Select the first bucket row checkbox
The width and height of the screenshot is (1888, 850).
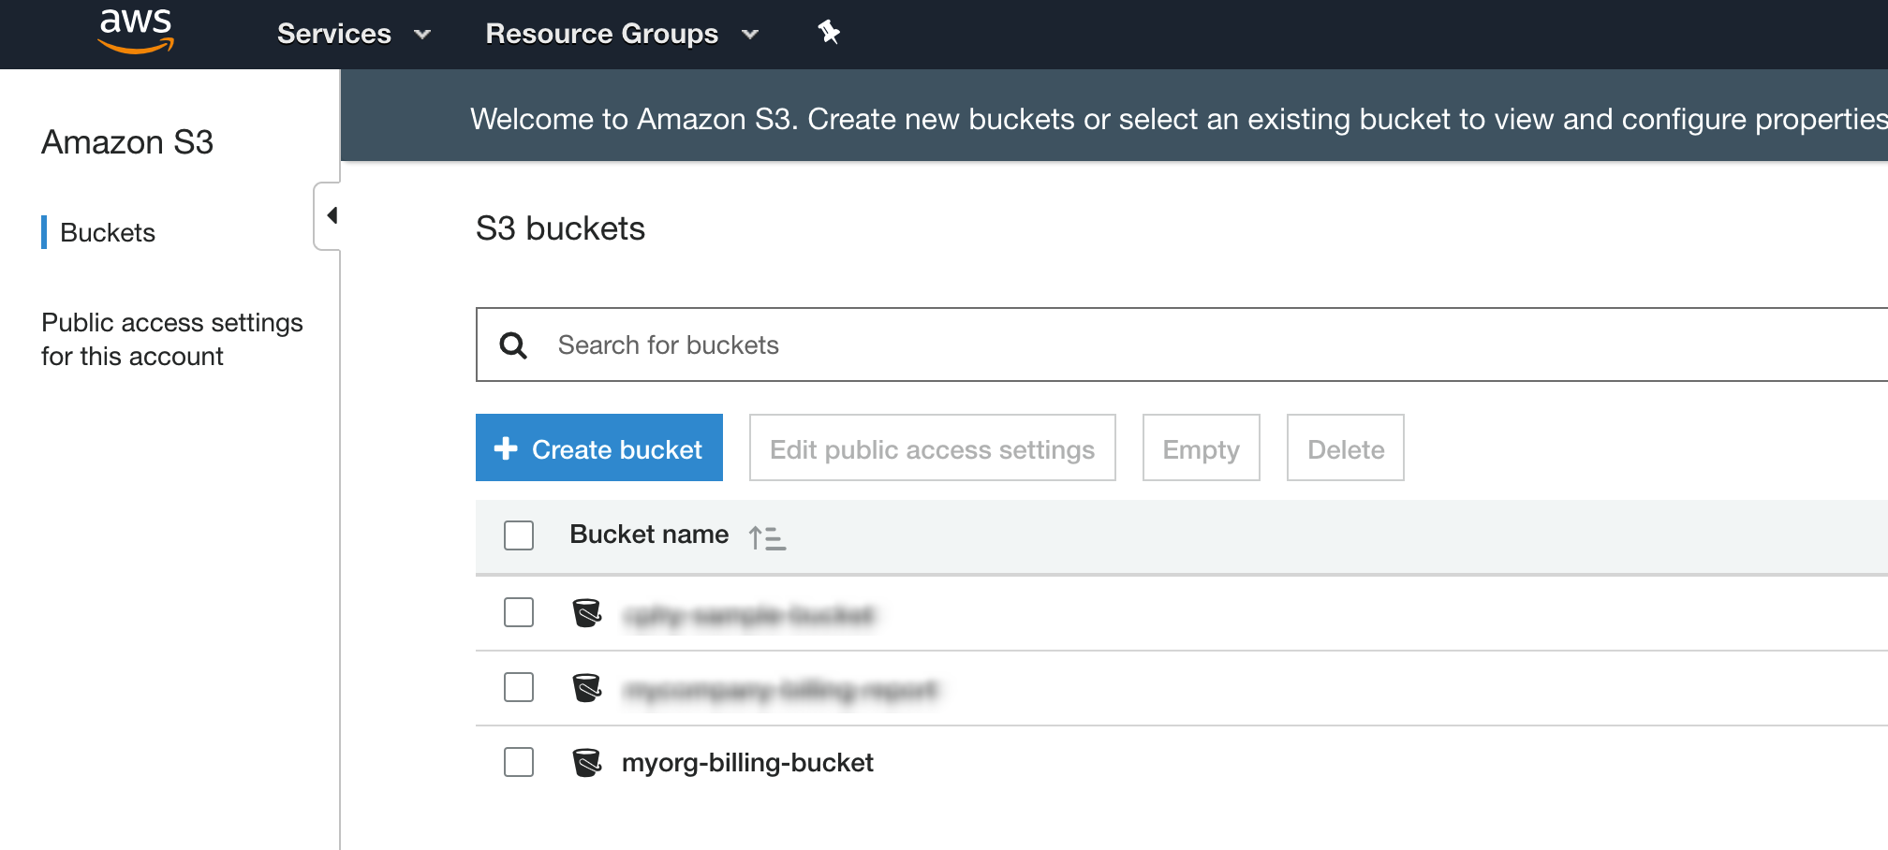[519, 612]
